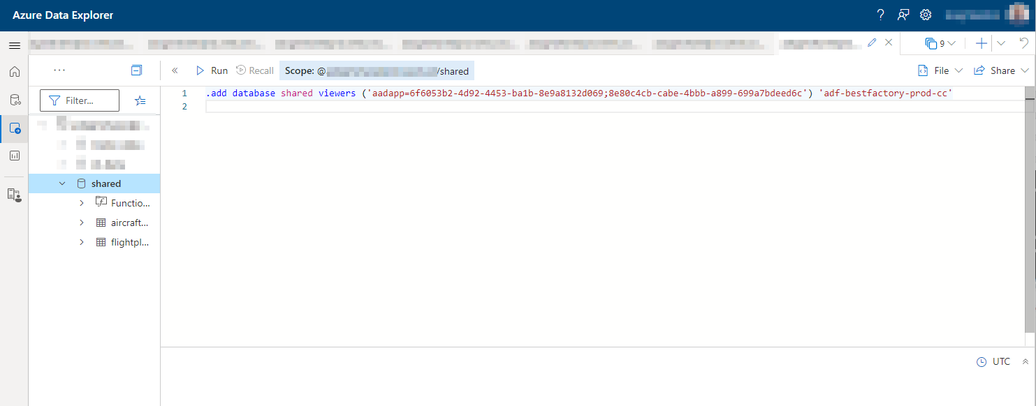Click the Scope shared label

377,71
